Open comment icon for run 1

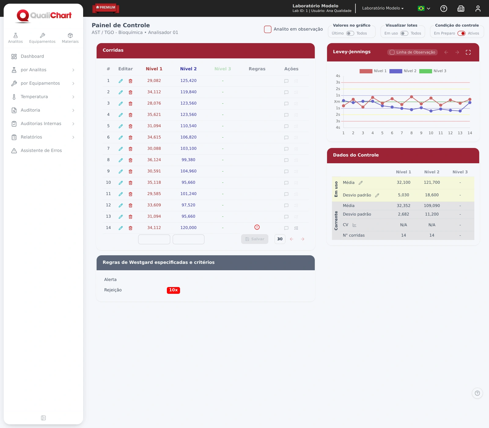[x=286, y=81]
